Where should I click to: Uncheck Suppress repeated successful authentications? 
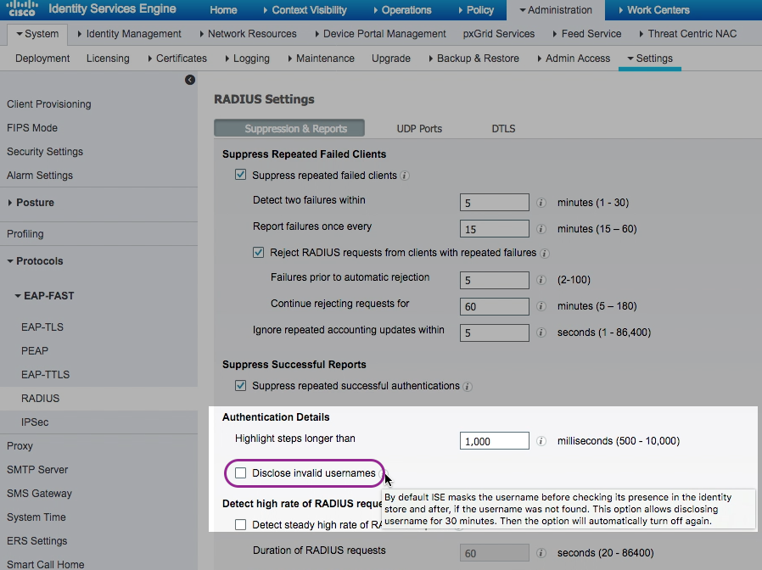point(240,385)
